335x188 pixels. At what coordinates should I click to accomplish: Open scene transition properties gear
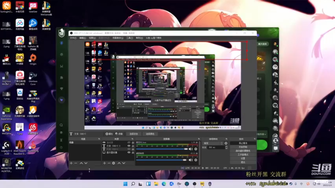point(226,143)
